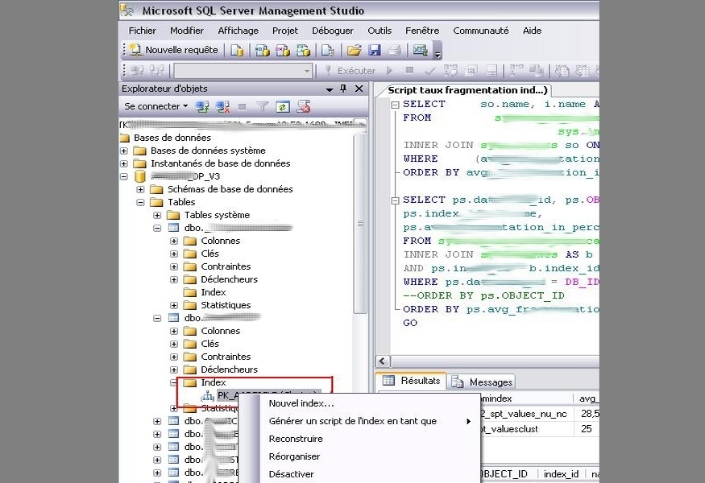Viewport: 705px width, 483px height.
Task: Click the debug play arrow icon
Action: point(389,71)
